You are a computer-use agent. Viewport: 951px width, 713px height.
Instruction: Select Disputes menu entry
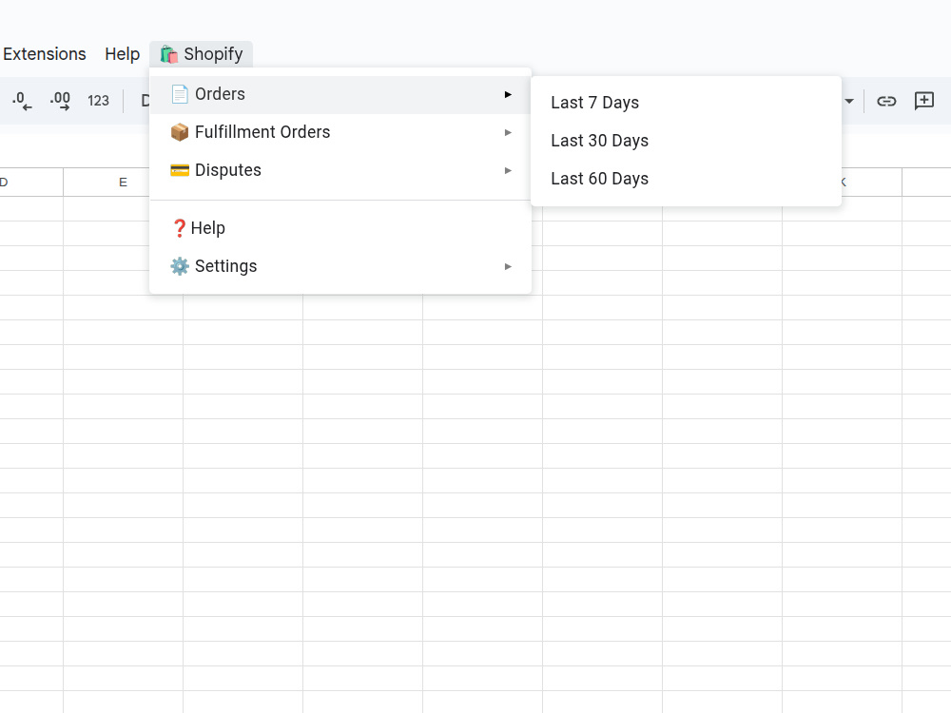340,170
